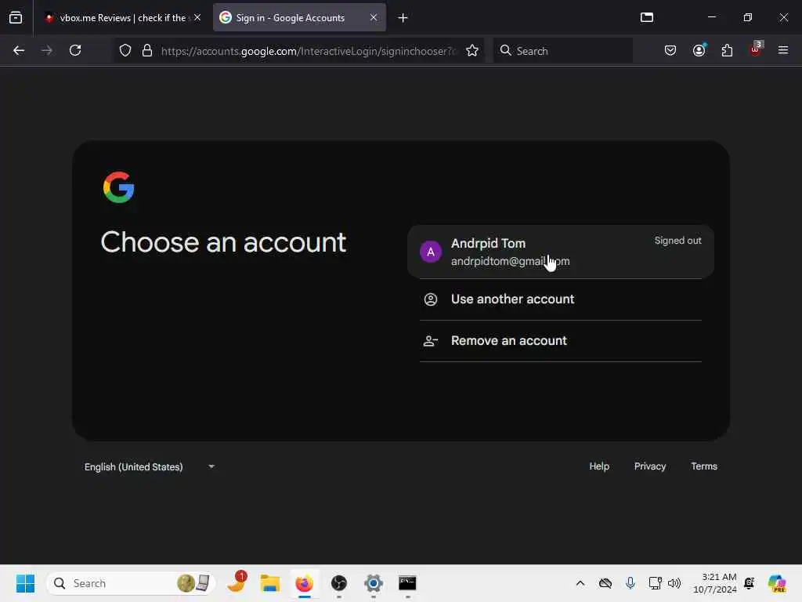Click the Remove an account person-minus icon

[431, 341]
